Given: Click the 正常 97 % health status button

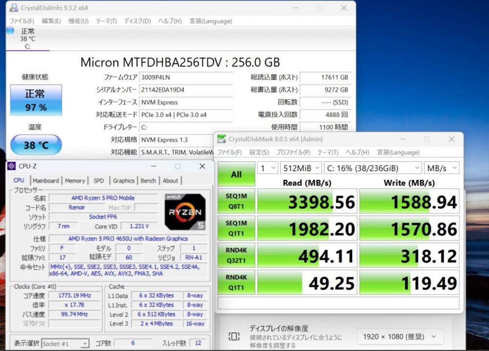Looking at the screenshot, I should click(x=36, y=100).
